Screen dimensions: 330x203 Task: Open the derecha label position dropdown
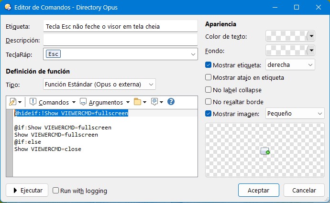(x=290, y=65)
